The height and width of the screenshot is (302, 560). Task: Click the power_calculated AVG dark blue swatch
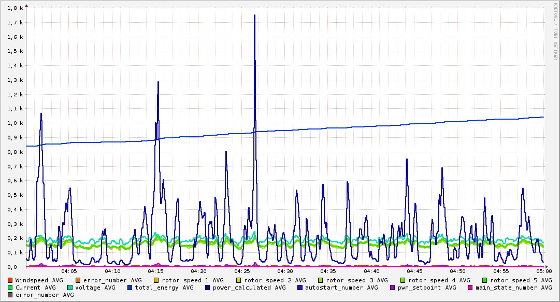(x=208, y=287)
